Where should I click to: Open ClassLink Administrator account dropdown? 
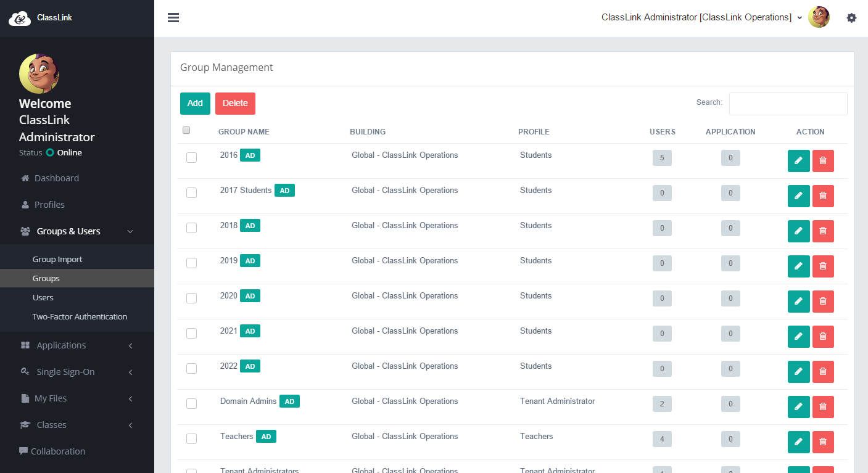tap(702, 17)
